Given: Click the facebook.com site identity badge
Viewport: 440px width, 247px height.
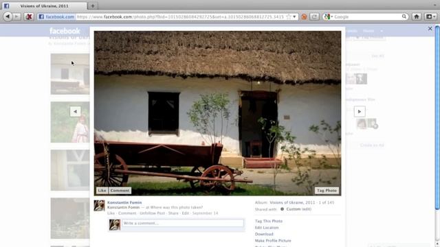Looking at the screenshot, I should click(56, 16).
